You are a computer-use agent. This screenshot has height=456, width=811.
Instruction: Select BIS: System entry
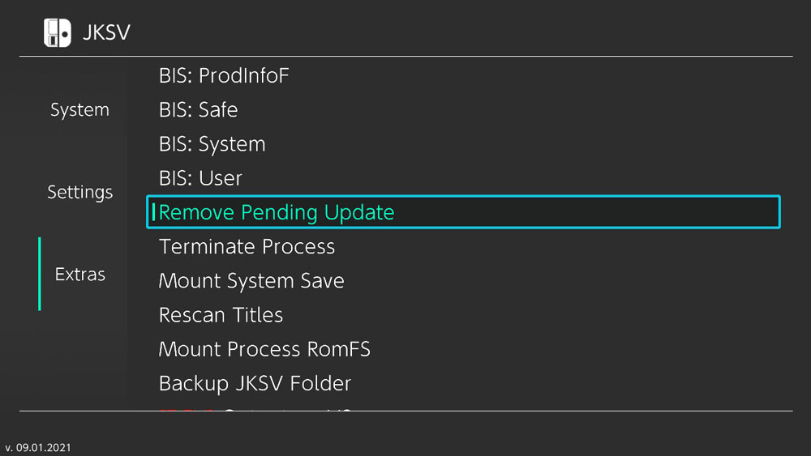212,144
